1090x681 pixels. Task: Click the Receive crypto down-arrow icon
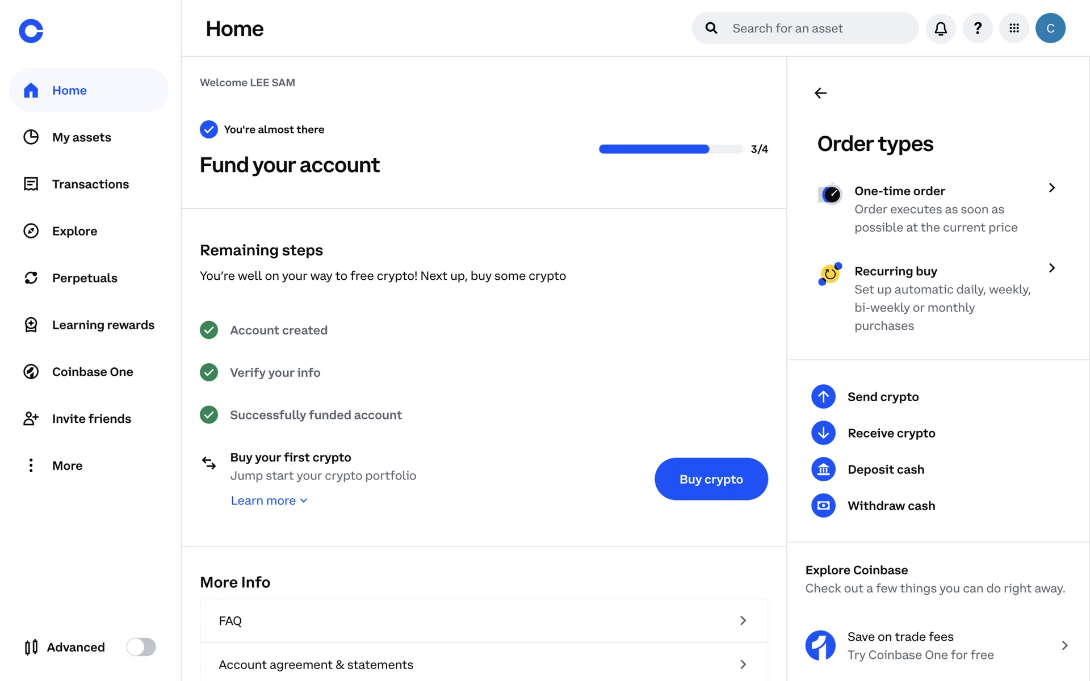click(x=823, y=433)
